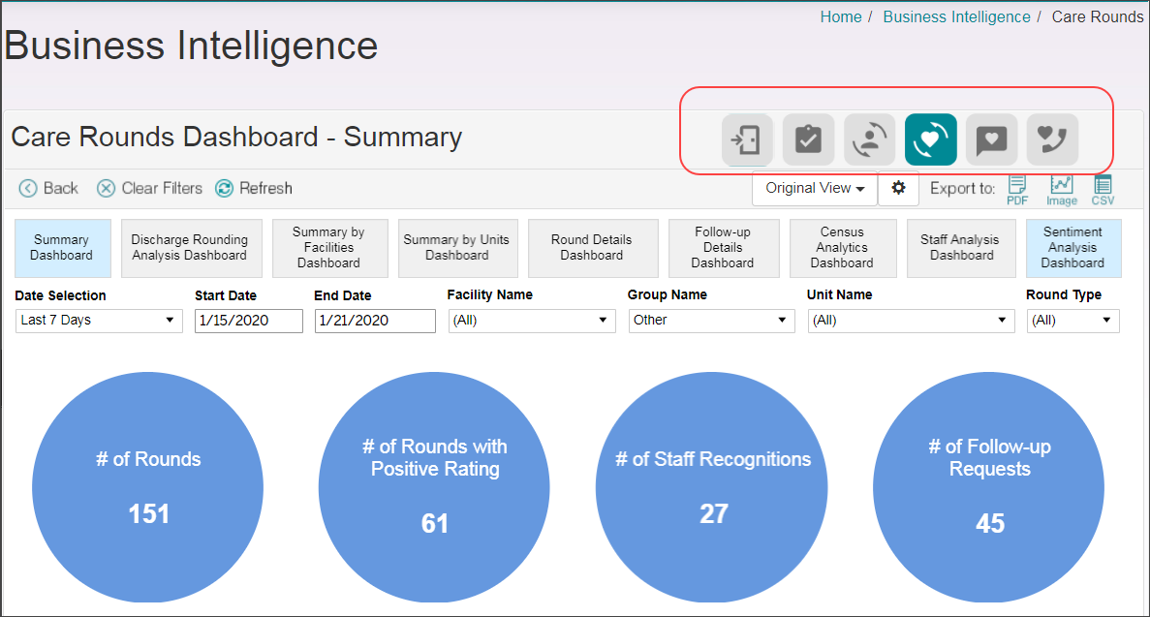Click the Start Date input field

click(248, 321)
